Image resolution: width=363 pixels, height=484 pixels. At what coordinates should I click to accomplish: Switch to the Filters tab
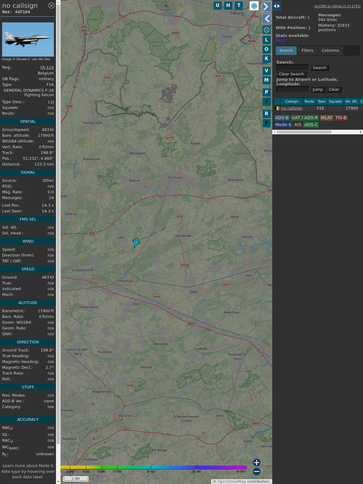pyautogui.click(x=307, y=51)
